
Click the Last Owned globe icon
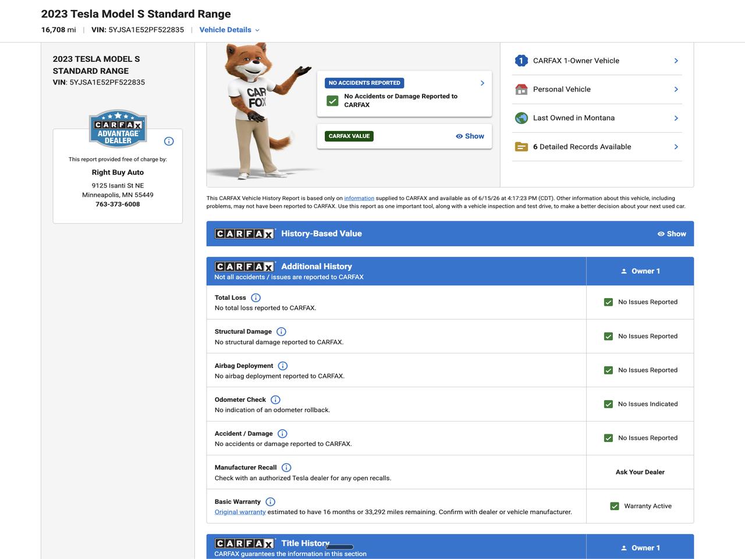pyautogui.click(x=521, y=118)
